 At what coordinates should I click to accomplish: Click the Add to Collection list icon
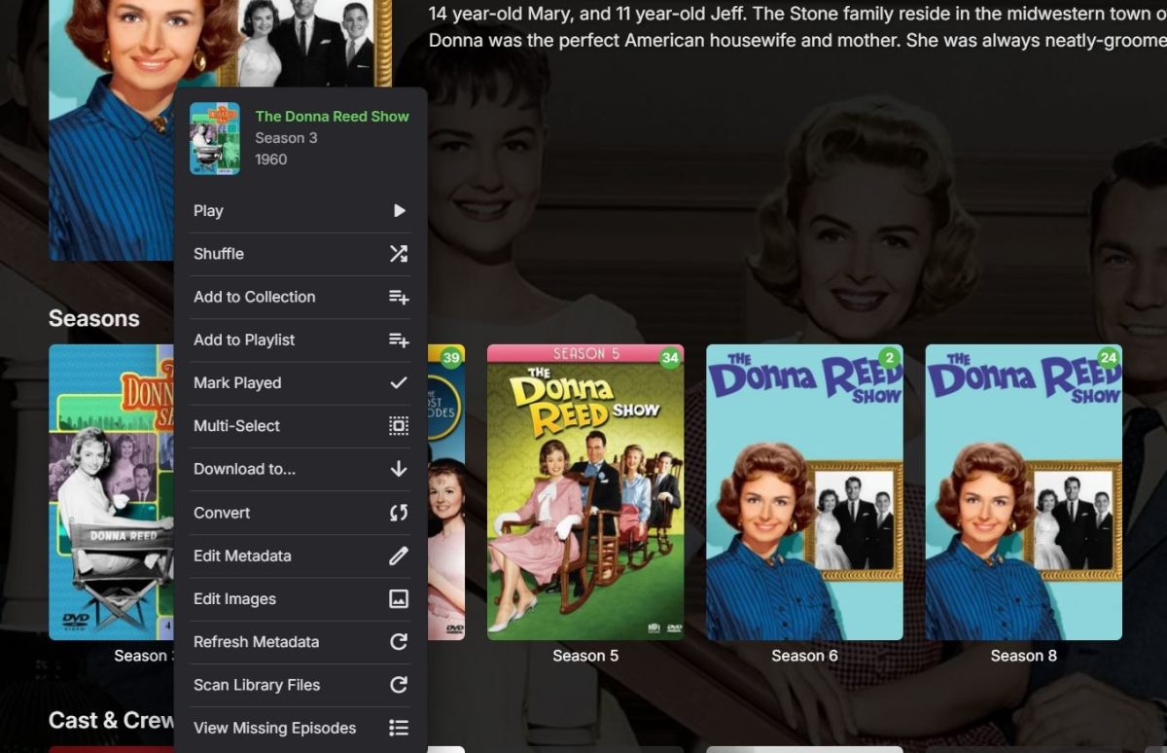click(399, 297)
